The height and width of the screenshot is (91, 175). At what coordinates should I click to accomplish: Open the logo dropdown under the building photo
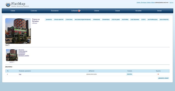7,45
